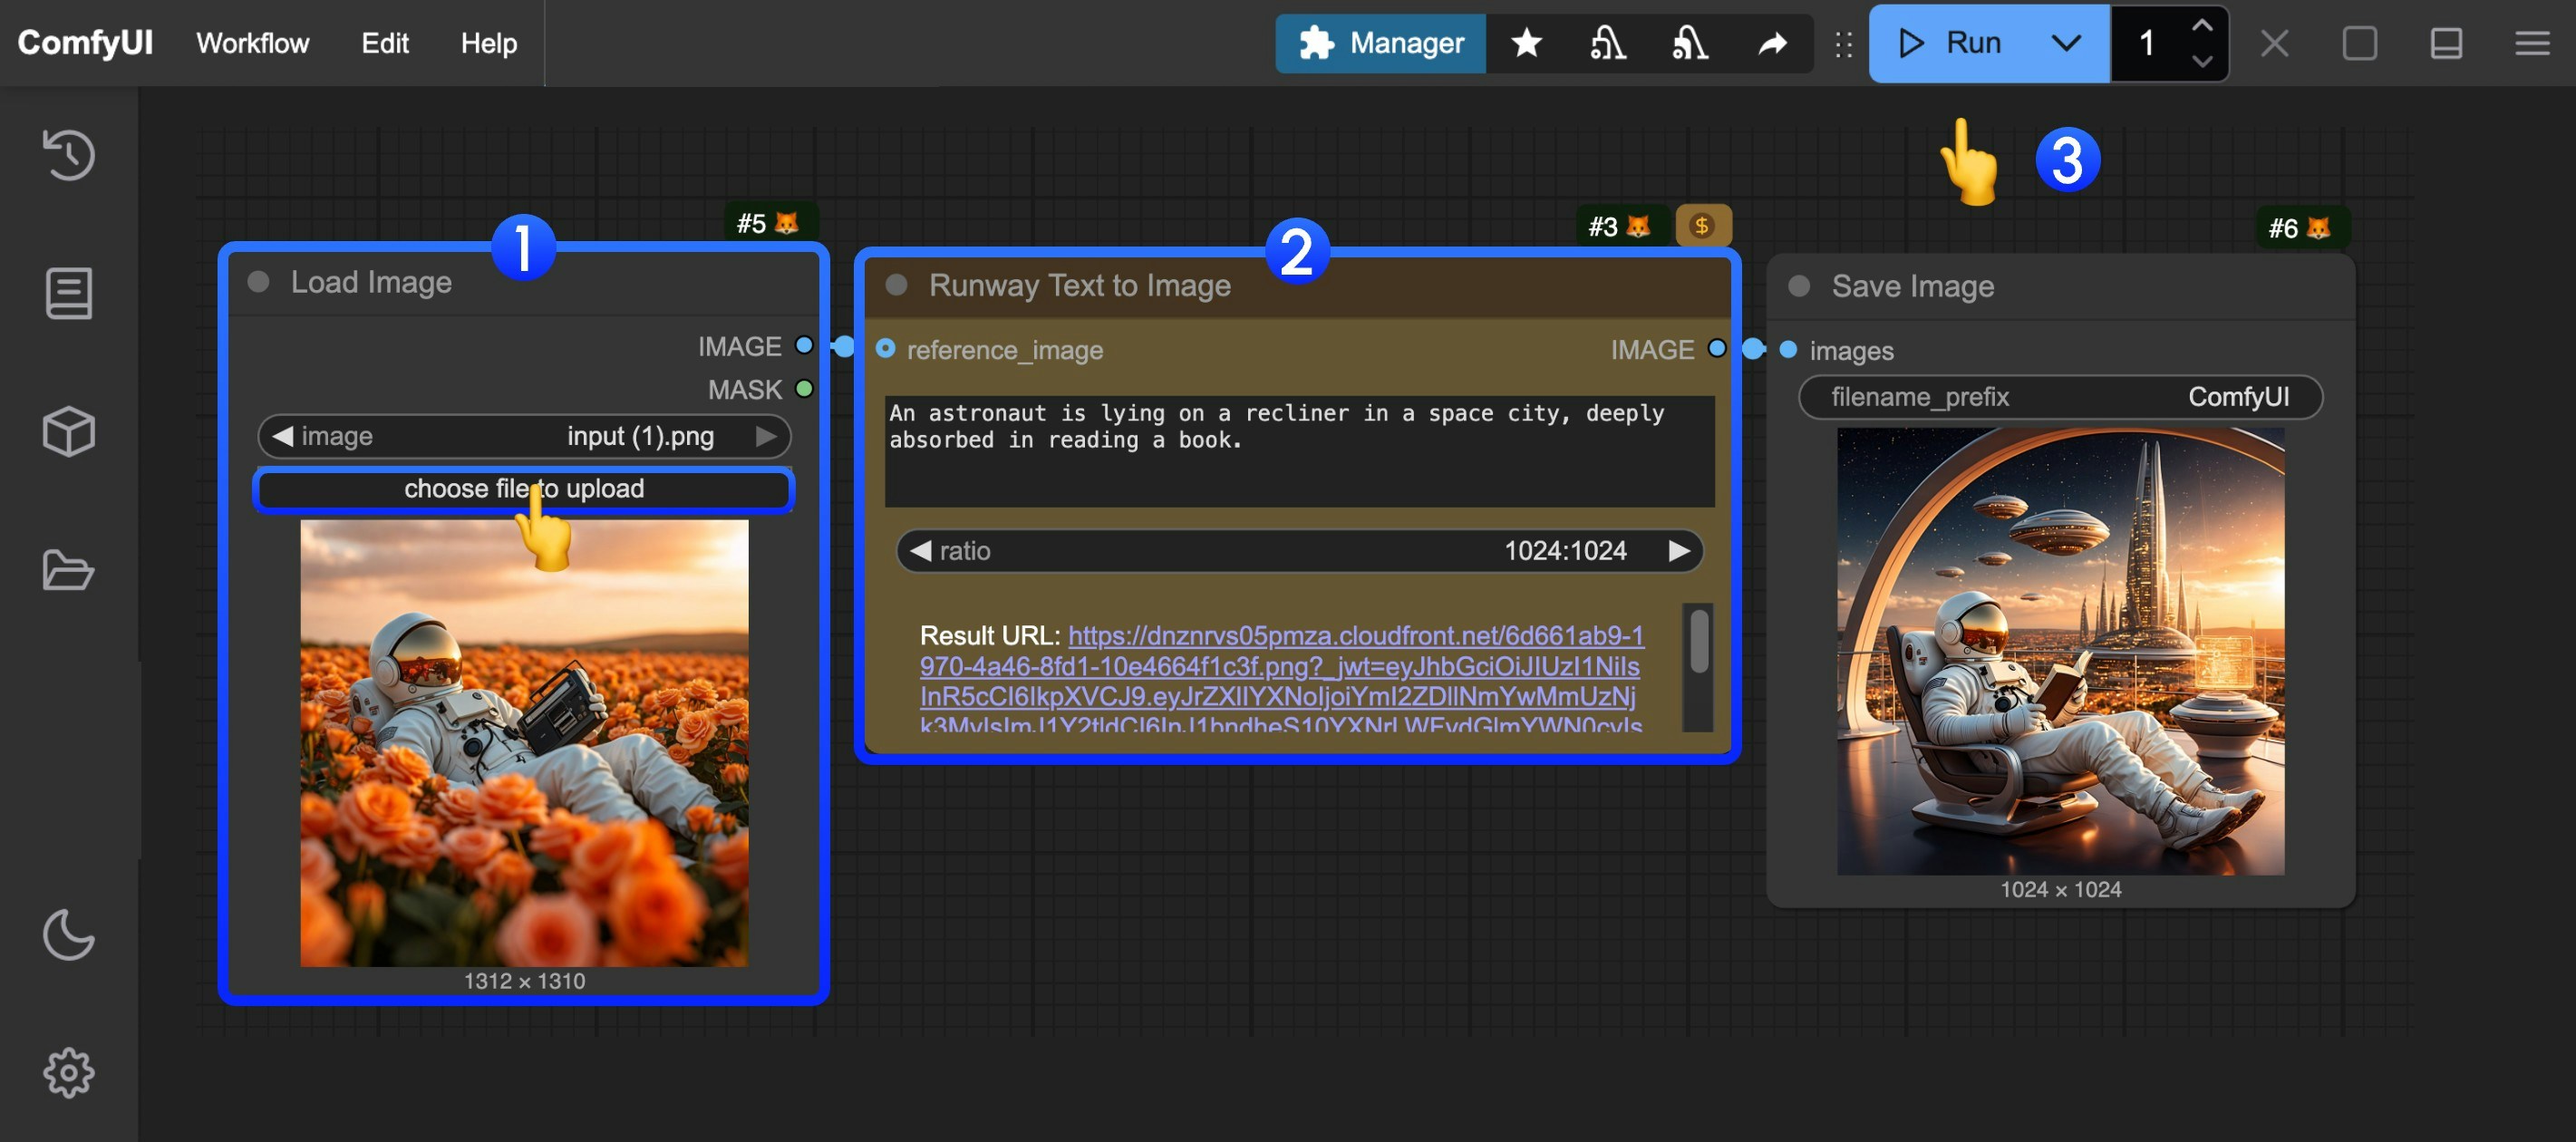Collapse the Load Image node via its title dot
The width and height of the screenshot is (2576, 1142).
(259, 281)
